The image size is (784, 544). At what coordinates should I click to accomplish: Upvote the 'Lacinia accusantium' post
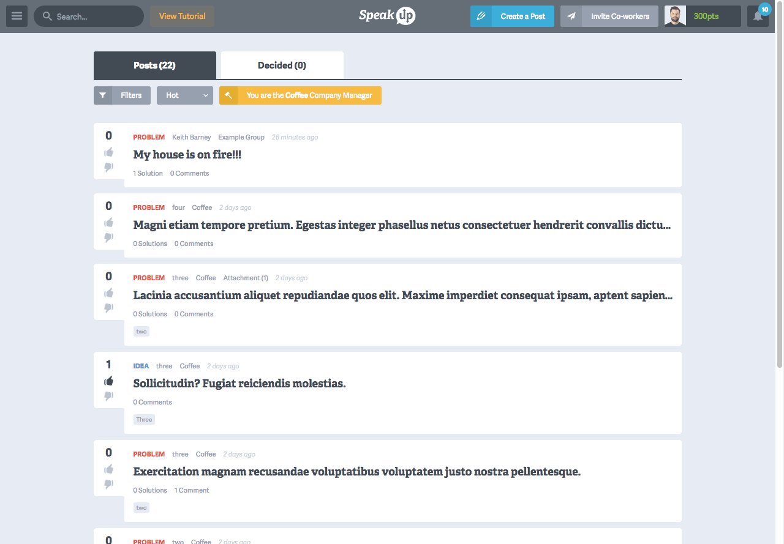108,292
